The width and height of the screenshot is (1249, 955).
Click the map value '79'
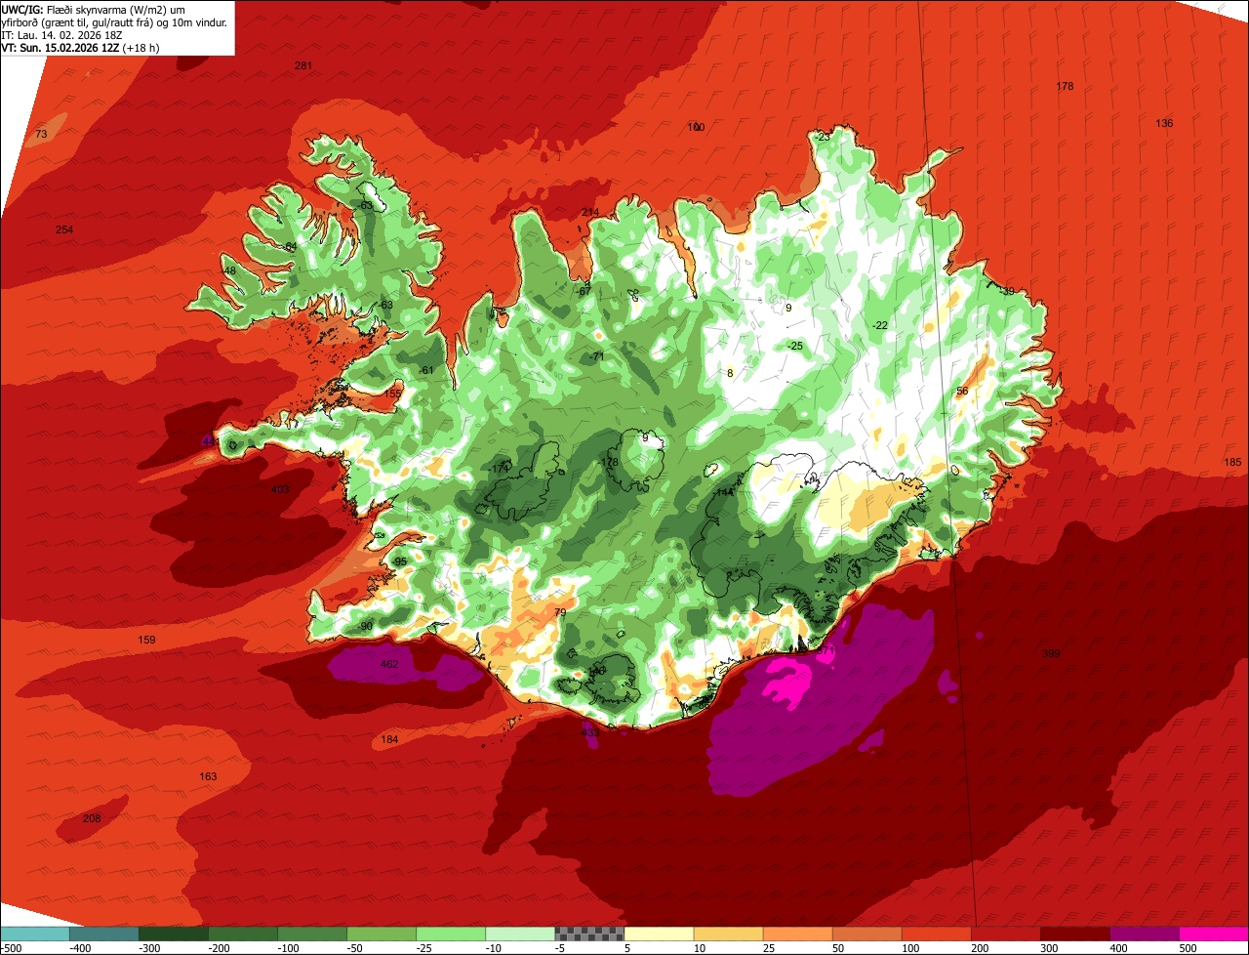click(x=560, y=612)
